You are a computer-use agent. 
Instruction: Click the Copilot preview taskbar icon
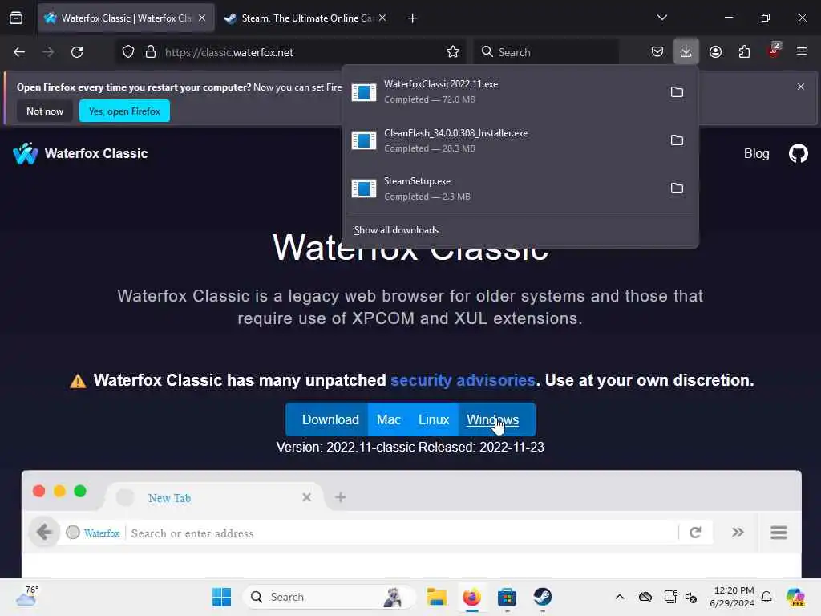point(795,597)
